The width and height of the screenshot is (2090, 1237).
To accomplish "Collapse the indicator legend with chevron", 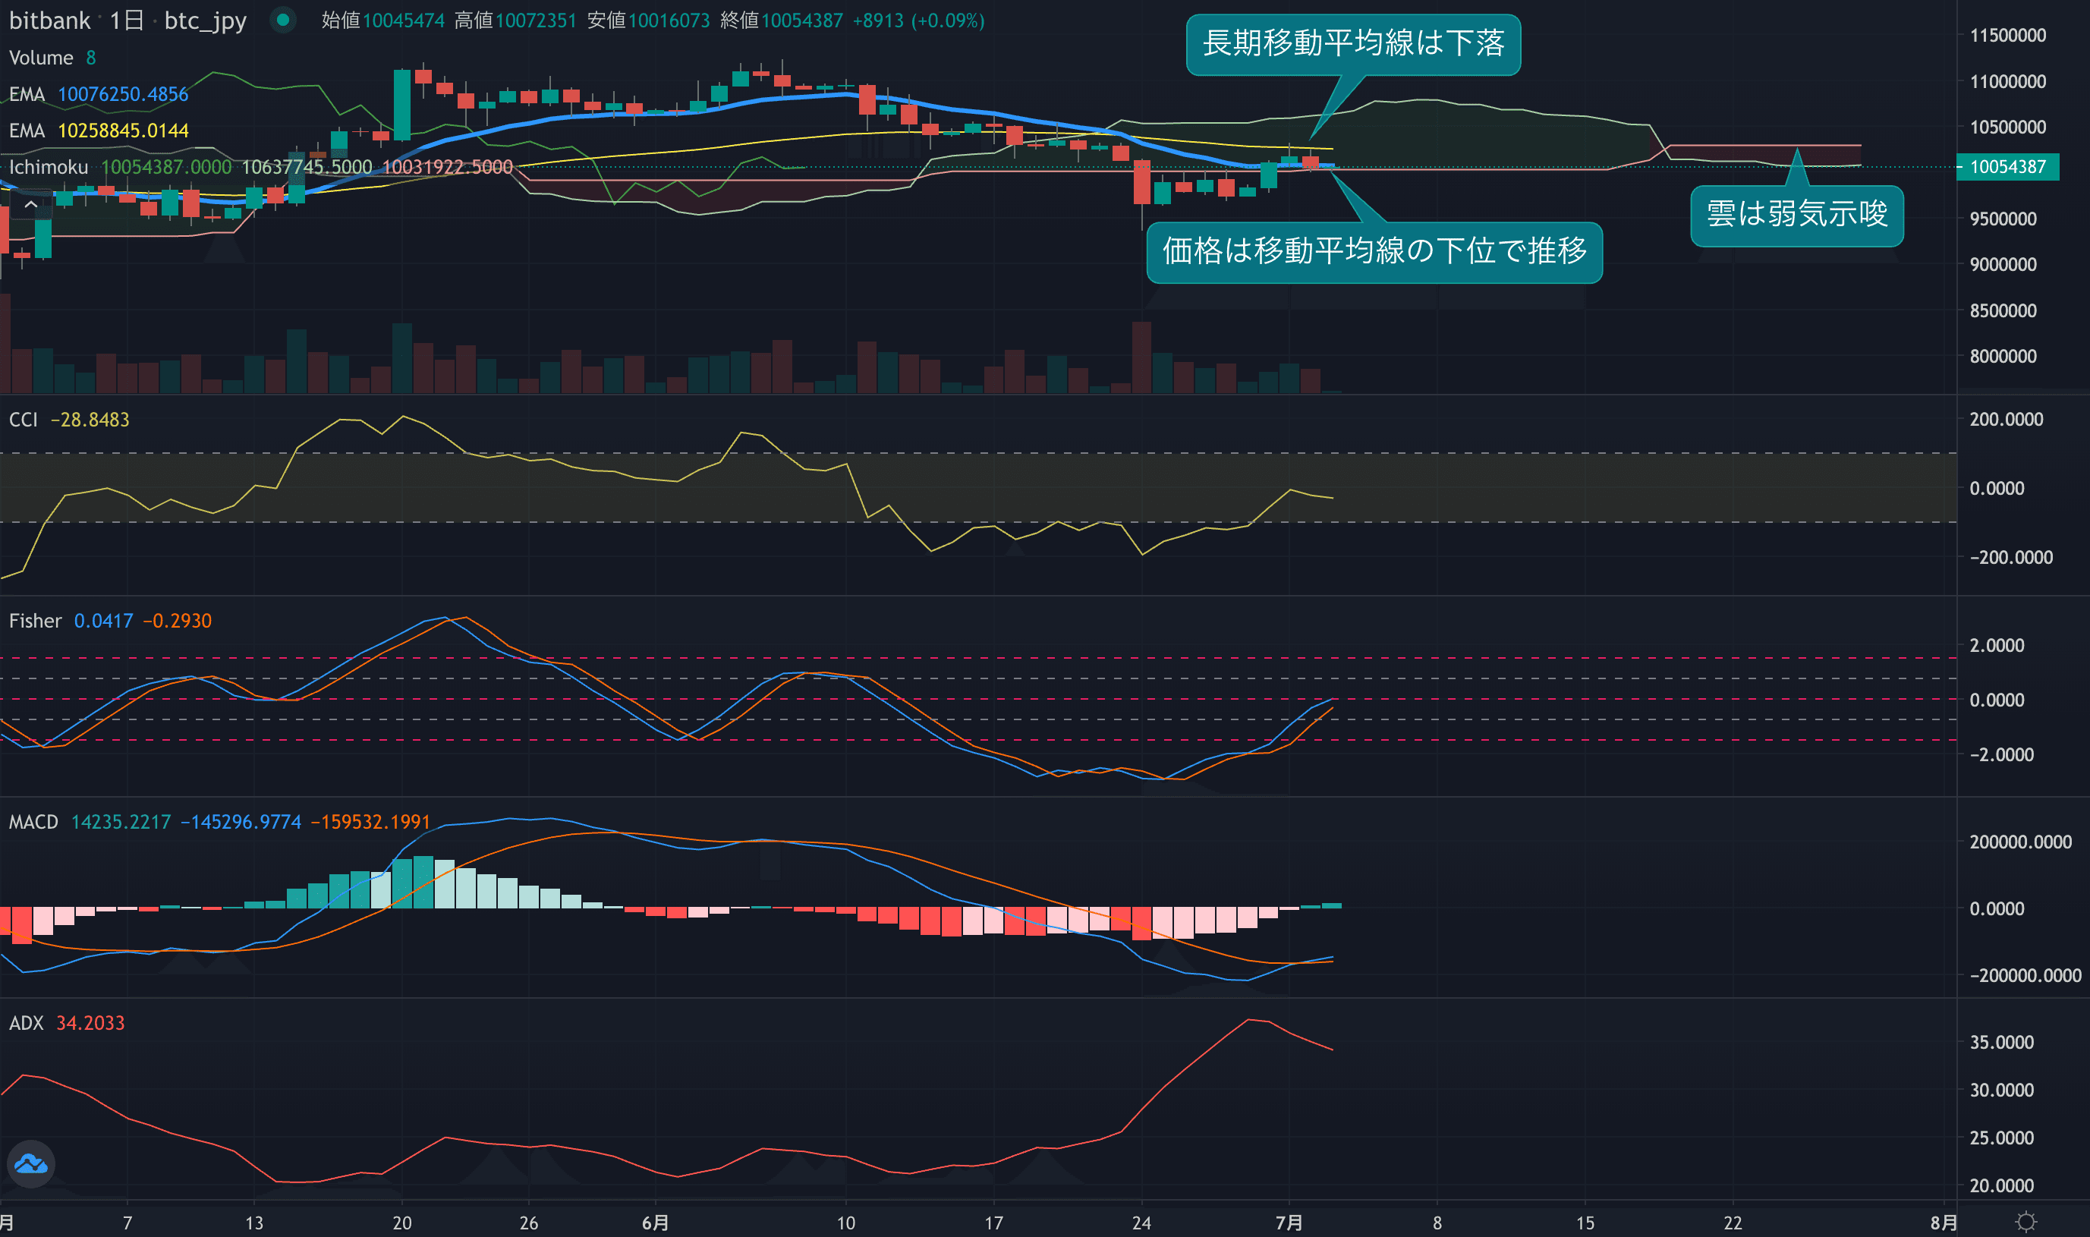I will 31,204.
